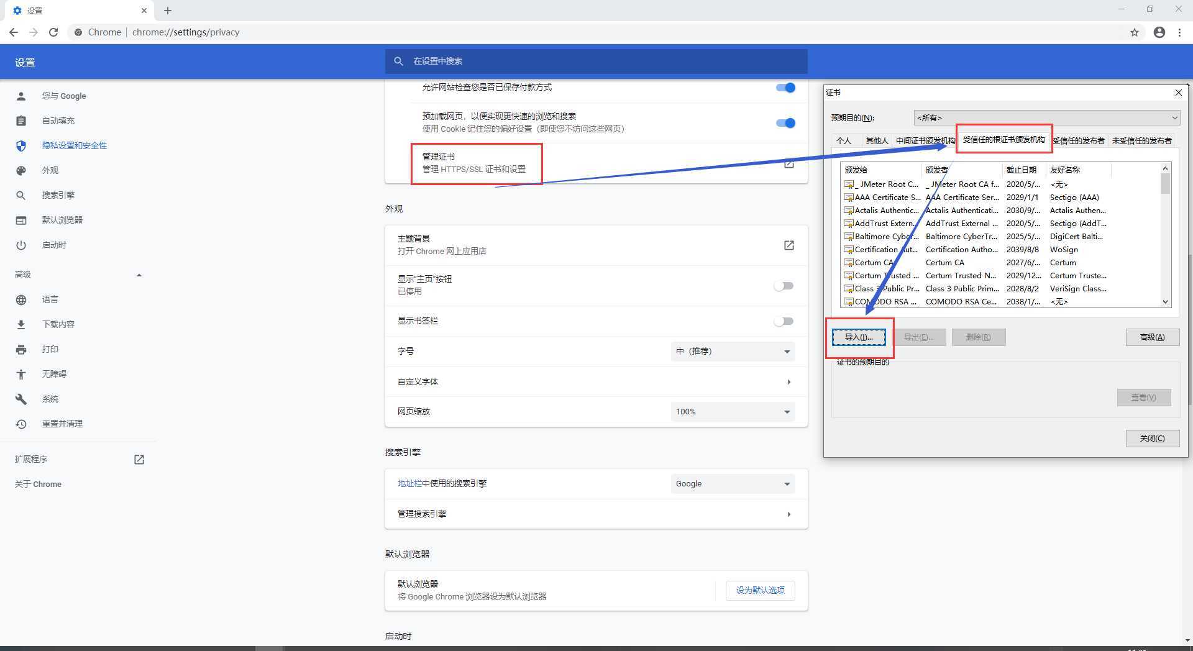Select COMODO RSA certificate row
Viewport: 1193px width, 651px height.
coord(1000,302)
